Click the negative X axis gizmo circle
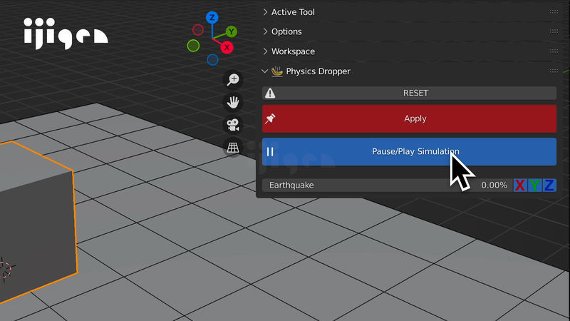This screenshot has width=570, height=321. (198, 30)
